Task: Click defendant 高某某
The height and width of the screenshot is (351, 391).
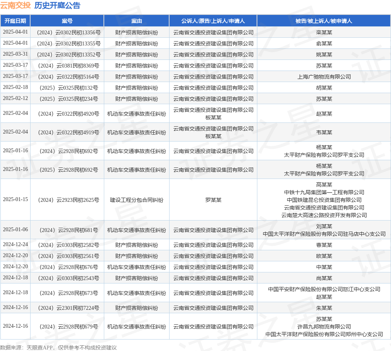Action: click(x=324, y=185)
